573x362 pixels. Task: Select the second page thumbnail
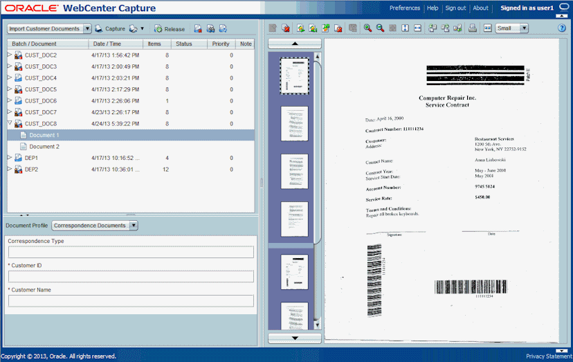294,124
